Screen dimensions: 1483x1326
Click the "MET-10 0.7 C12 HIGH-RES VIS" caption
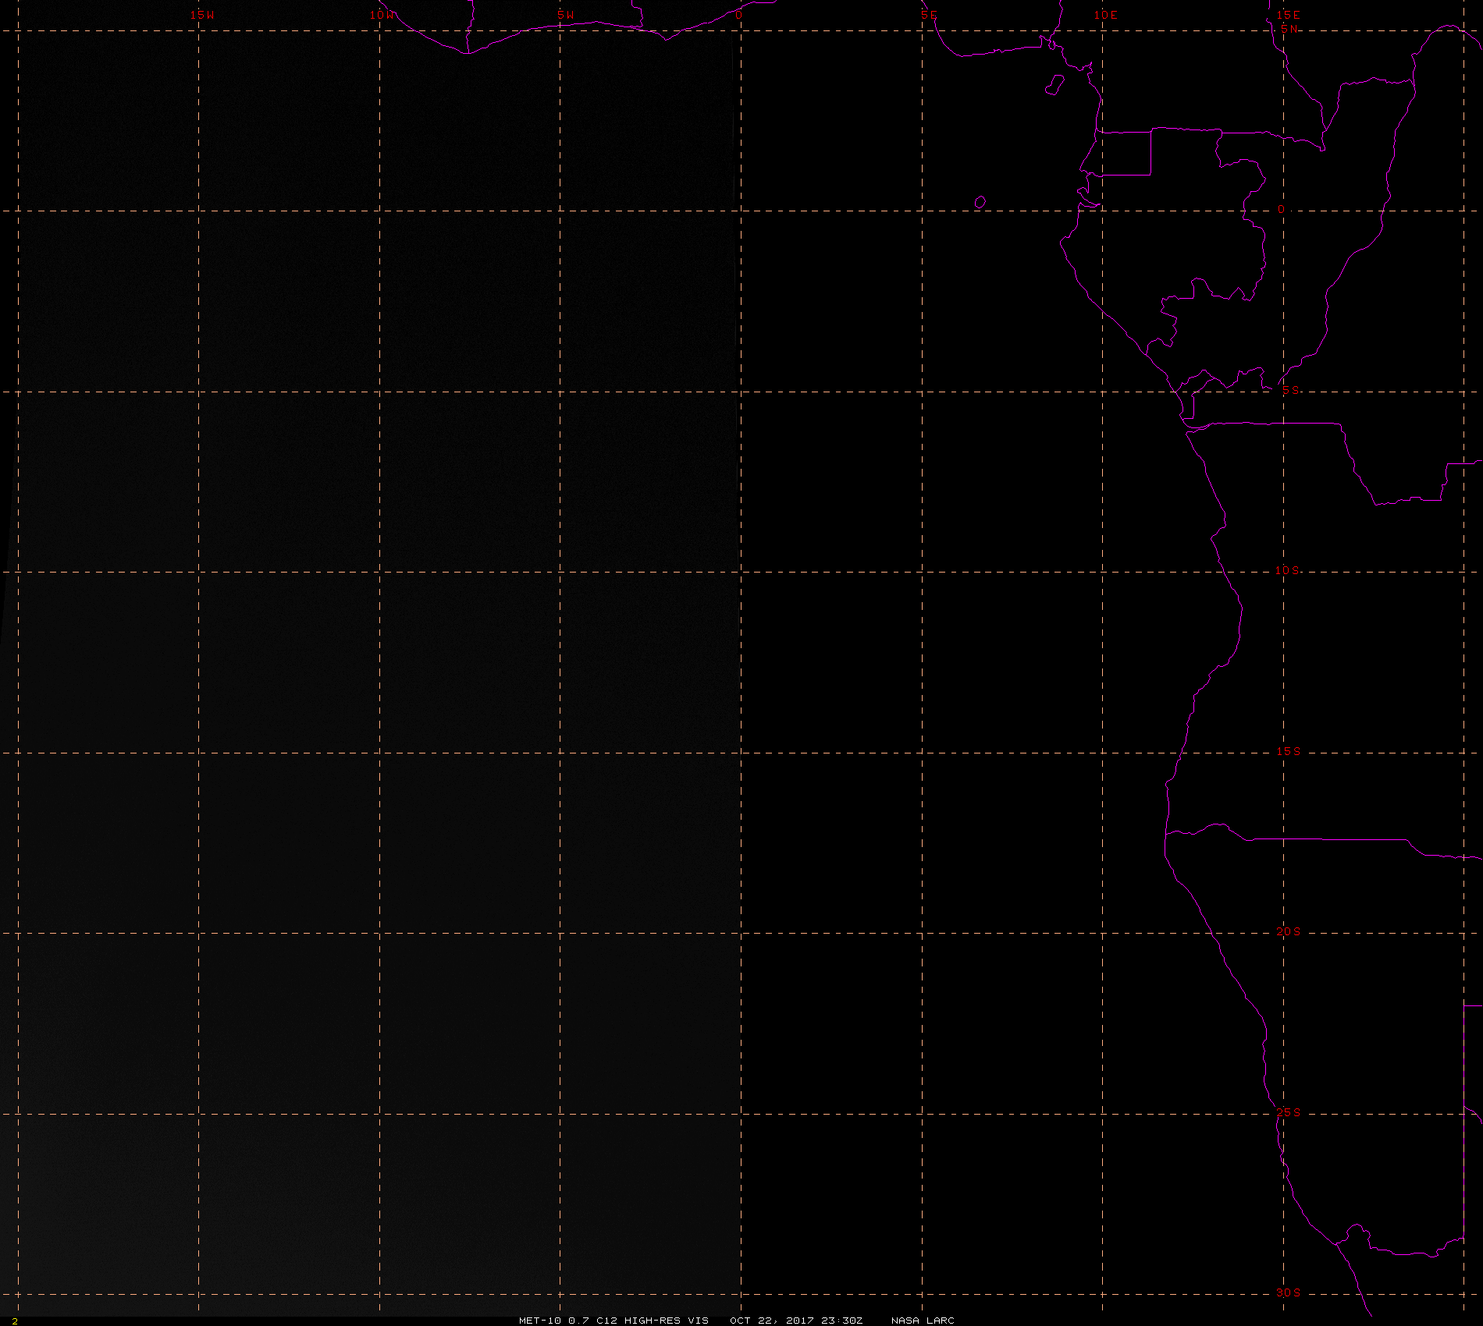pyautogui.click(x=614, y=1320)
